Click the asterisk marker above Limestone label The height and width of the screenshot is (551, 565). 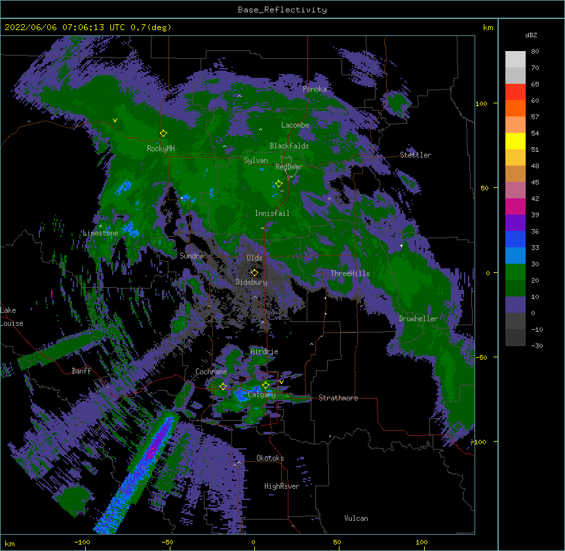point(100,226)
